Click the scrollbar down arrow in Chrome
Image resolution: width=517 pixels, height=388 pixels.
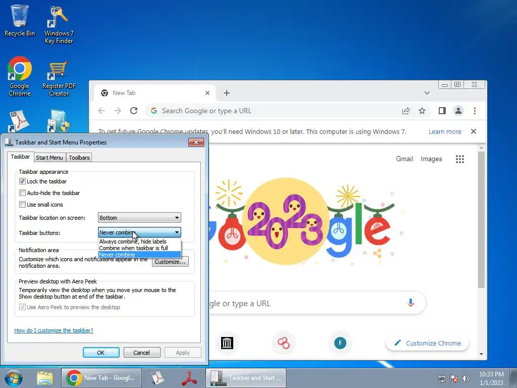481,354
